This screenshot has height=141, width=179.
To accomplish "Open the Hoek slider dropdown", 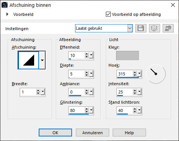I will [140, 74].
